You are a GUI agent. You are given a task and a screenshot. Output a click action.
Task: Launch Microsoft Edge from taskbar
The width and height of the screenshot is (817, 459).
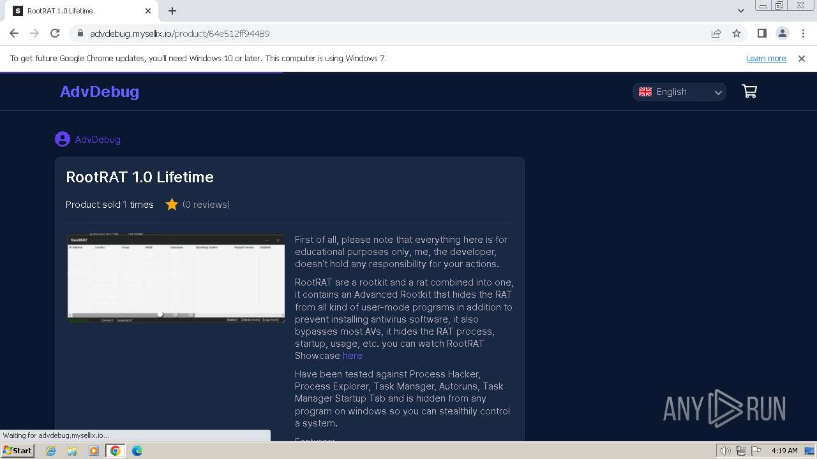[137, 451]
